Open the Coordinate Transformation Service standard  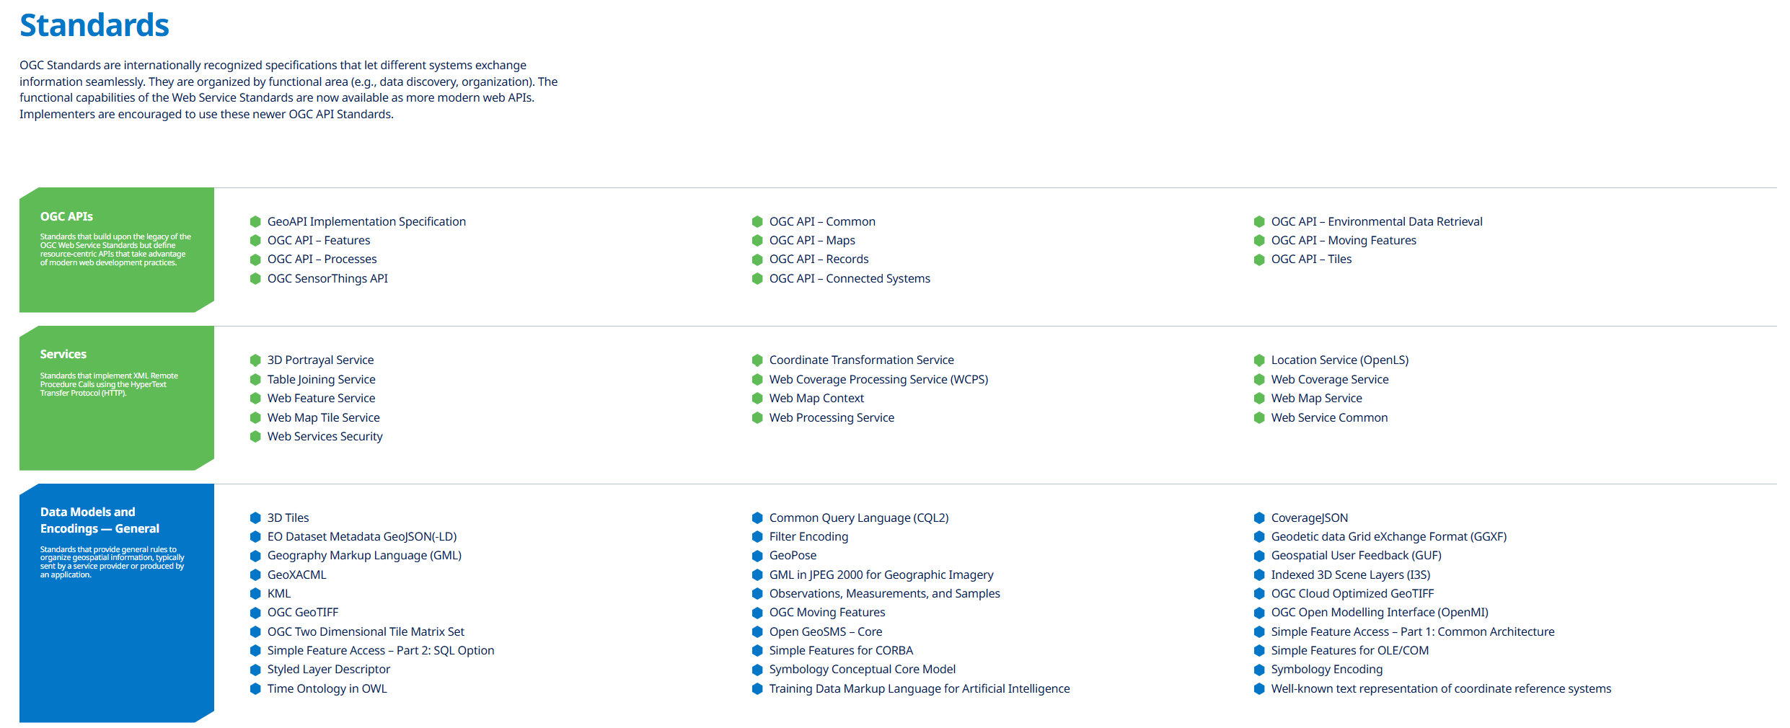pyautogui.click(x=862, y=360)
